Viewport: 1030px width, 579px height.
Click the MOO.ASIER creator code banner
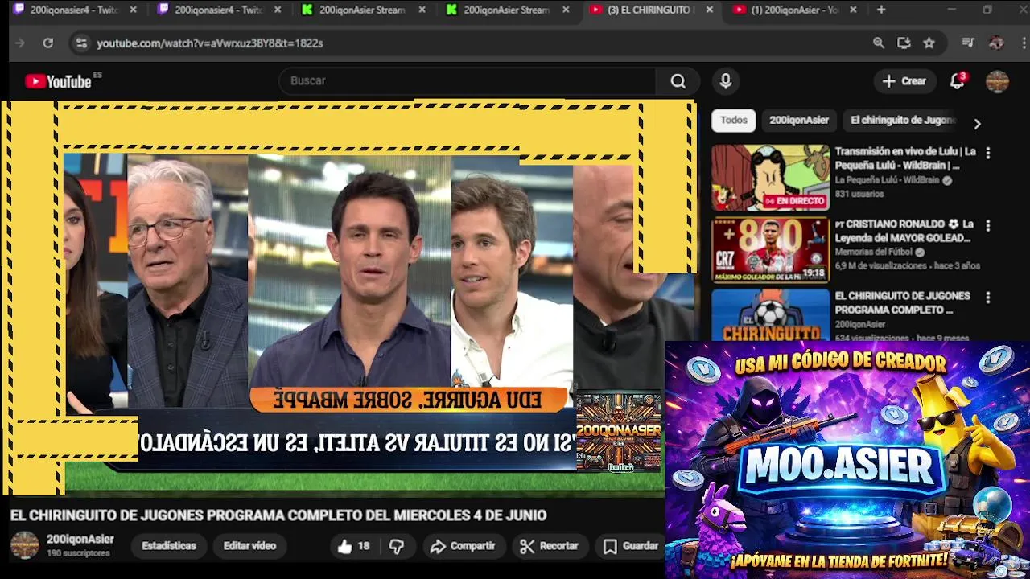(847, 460)
